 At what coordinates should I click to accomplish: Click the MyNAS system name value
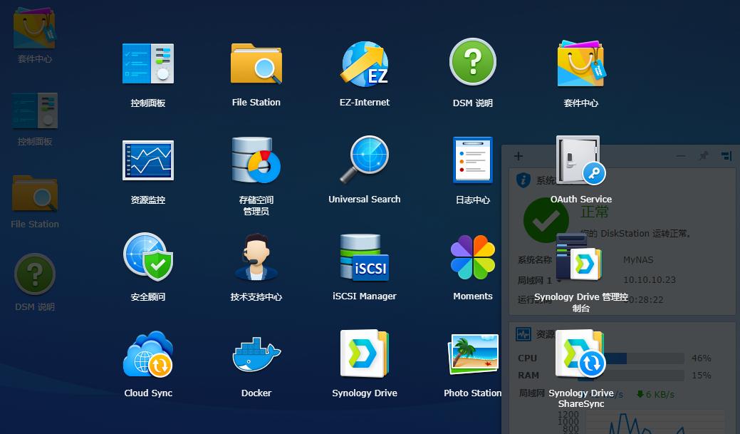click(638, 260)
